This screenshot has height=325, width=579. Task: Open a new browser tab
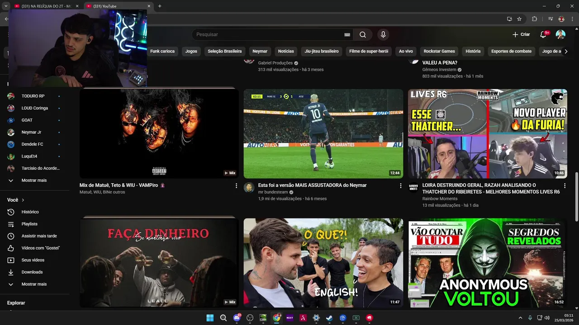[x=160, y=6]
